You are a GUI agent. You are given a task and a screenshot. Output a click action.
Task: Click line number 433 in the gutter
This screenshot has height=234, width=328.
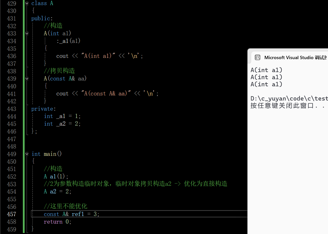[11, 34]
